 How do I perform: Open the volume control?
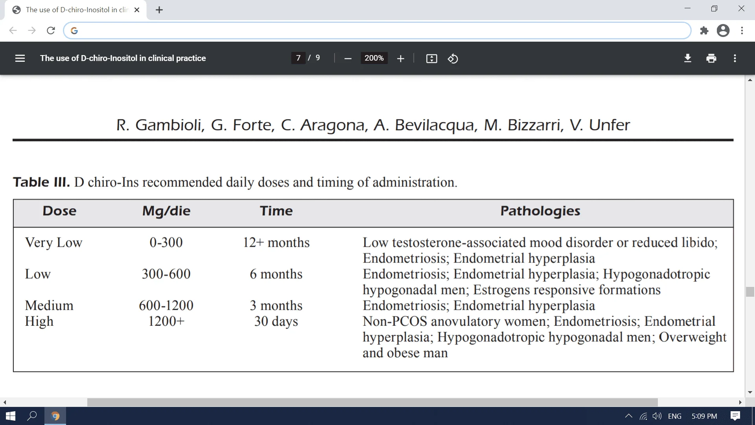pyautogui.click(x=657, y=416)
